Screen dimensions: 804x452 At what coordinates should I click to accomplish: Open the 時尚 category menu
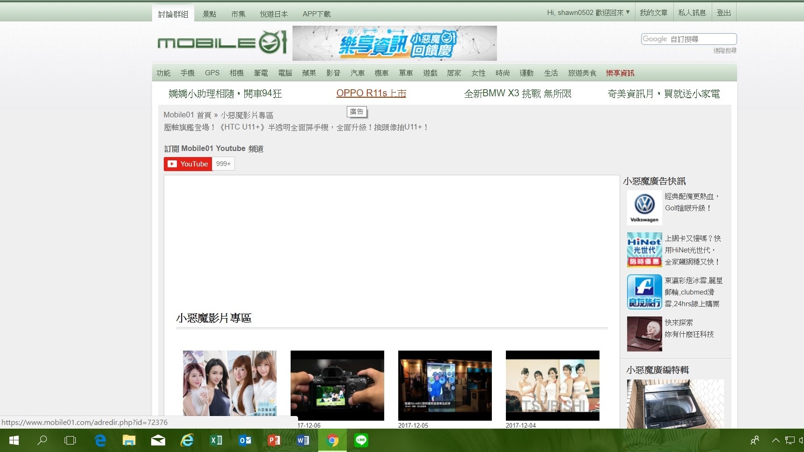(503, 73)
